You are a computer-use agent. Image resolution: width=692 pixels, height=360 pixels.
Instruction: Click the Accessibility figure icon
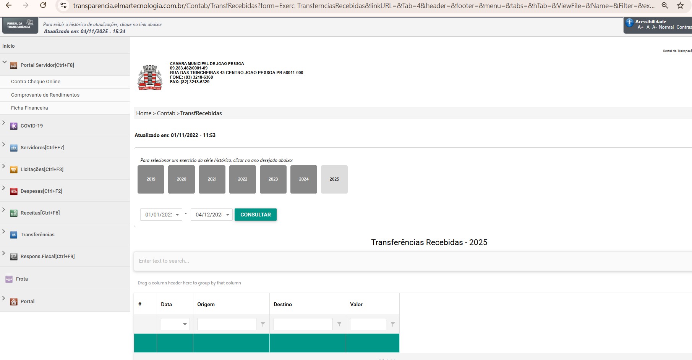[x=629, y=23]
